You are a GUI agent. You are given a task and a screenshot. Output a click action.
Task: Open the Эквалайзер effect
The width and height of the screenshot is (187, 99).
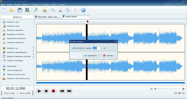[x=10, y=66]
